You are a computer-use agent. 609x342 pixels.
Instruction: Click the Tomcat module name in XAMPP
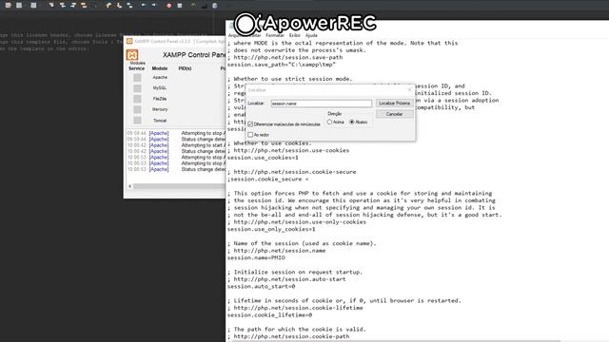tap(160, 121)
